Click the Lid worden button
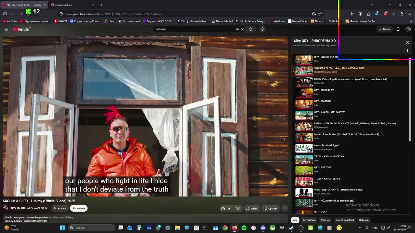415x233 pixels. pyautogui.click(x=60, y=208)
